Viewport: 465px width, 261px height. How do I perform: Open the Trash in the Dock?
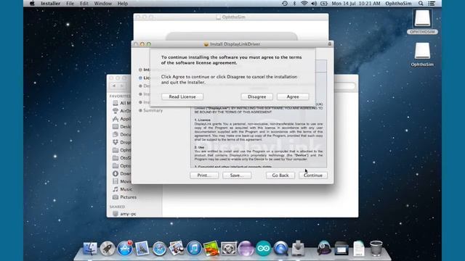point(376,248)
